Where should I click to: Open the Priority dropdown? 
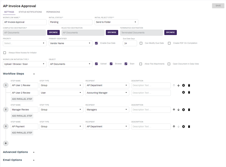coord(25,43)
